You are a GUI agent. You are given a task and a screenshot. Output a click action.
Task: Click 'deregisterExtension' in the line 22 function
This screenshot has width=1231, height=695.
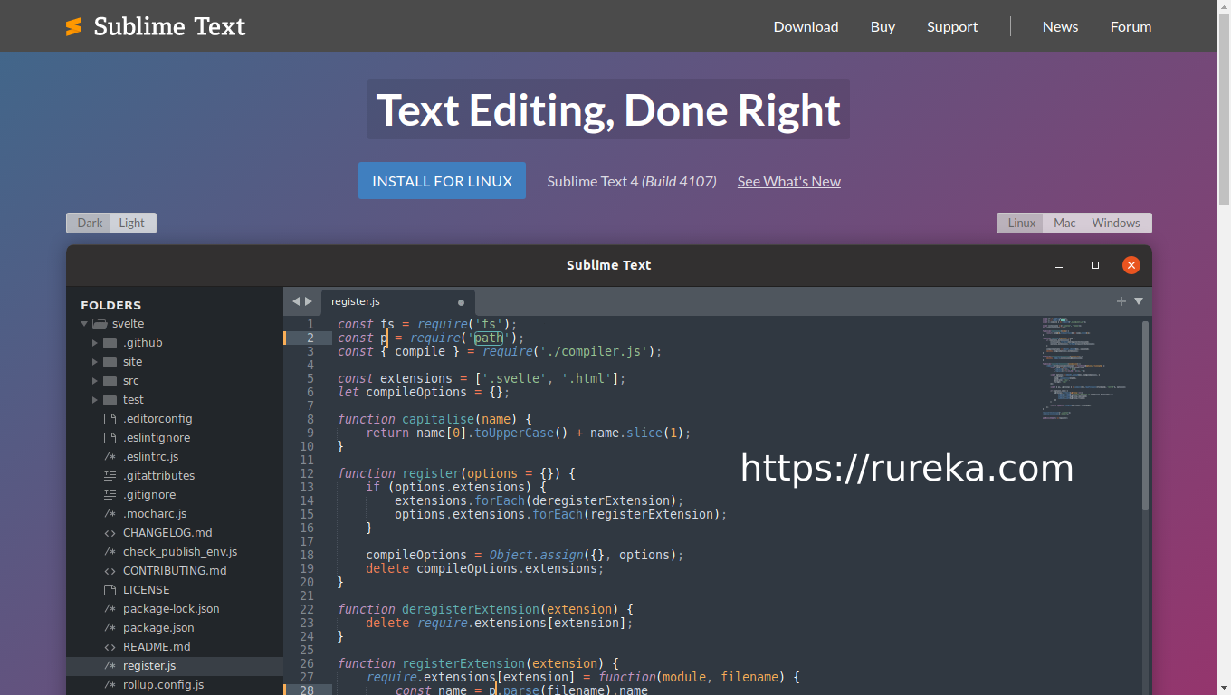(469, 609)
